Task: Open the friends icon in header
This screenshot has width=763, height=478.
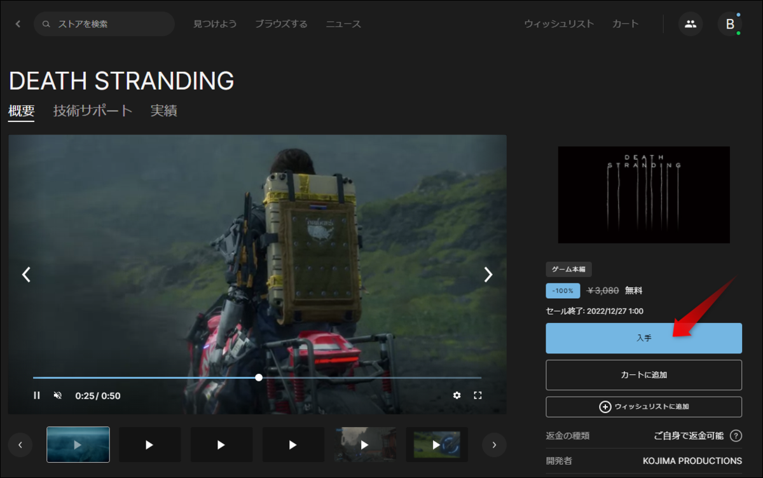Action: (691, 24)
